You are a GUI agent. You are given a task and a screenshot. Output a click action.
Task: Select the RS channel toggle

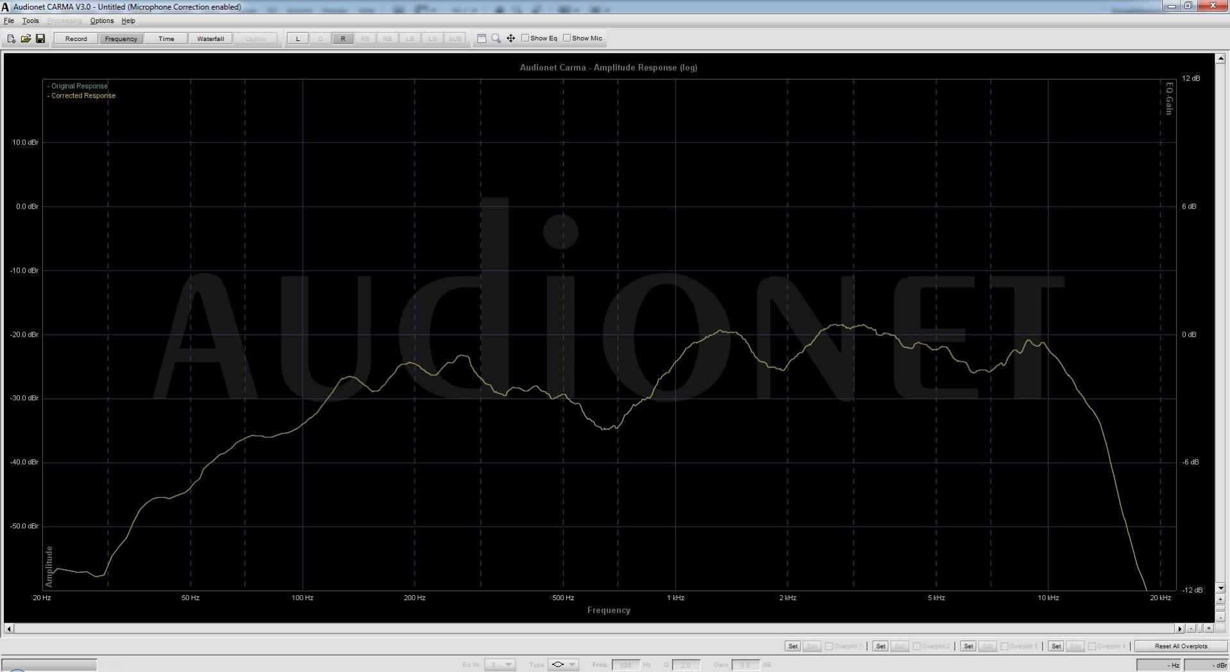tap(365, 38)
